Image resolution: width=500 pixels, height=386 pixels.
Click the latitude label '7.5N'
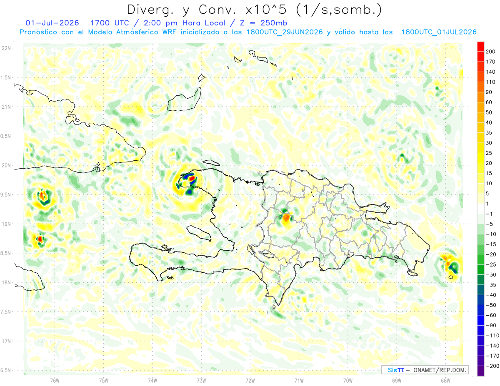pos(6,312)
